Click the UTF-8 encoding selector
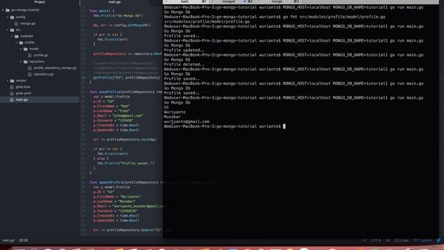 376,240
